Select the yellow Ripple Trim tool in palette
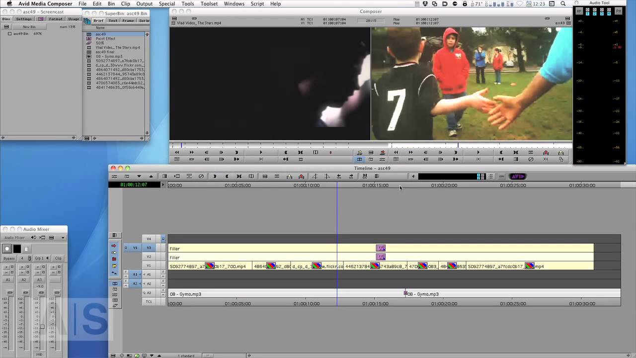The width and height of the screenshot is (636, 358). tap(114, 266)
